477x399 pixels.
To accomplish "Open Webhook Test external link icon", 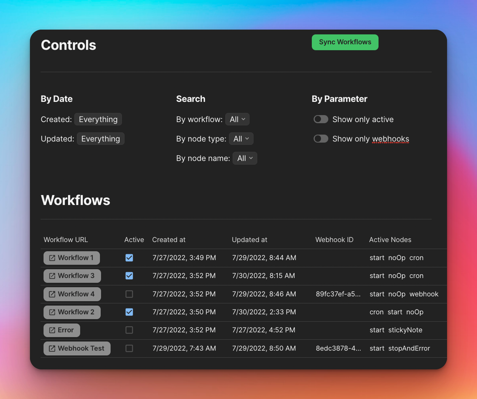I will (52, 348).
